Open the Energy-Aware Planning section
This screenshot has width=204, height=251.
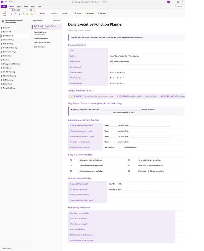pos(16,64)
